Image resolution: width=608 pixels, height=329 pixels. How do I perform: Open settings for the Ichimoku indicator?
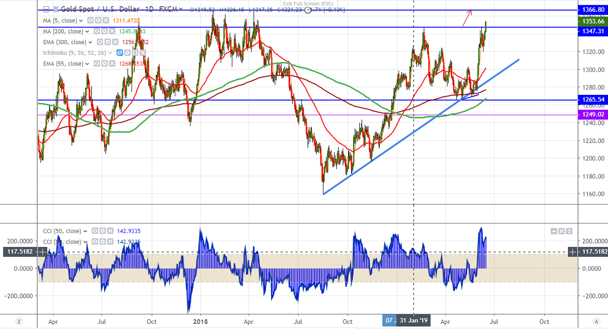tap(127, 53)
